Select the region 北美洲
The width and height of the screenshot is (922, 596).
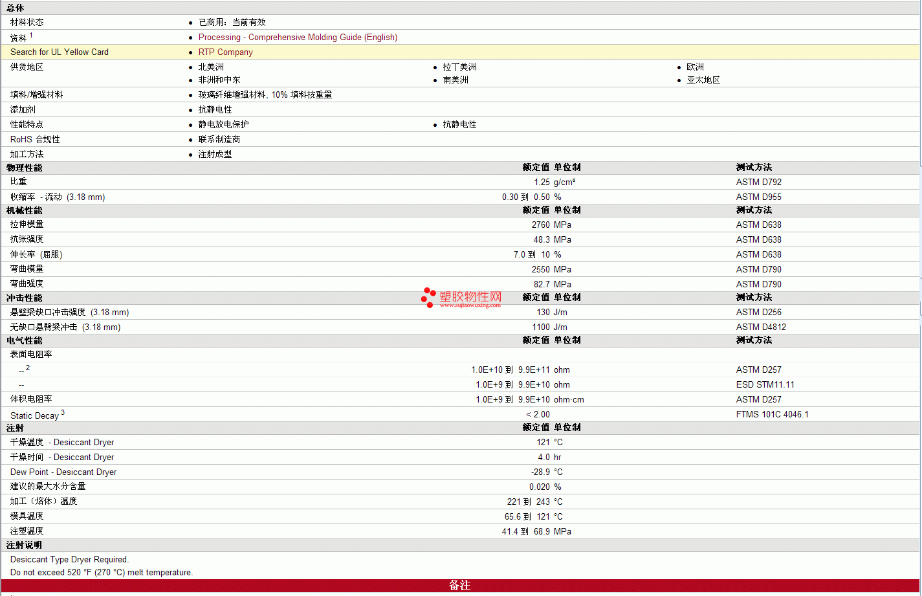point(211,67)
